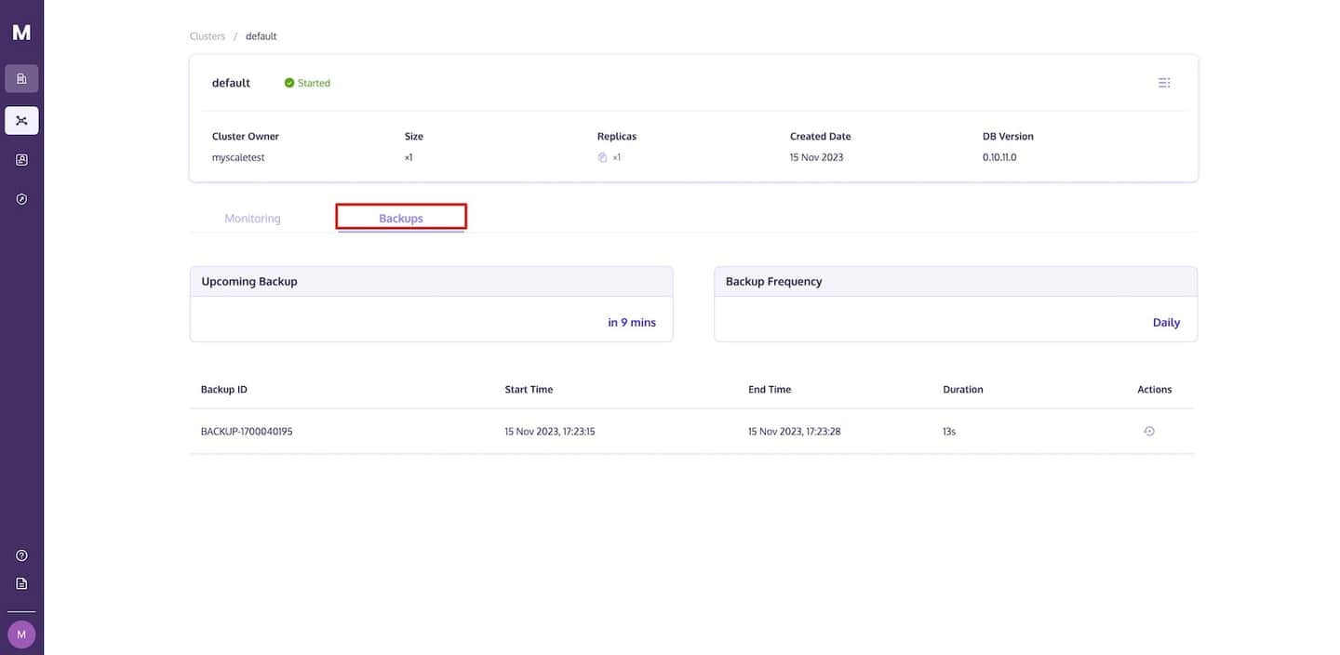Image resolution: width=1340 pixels, height=655 pixels.
Task: Click the Size x1 value
Action: [x=409, y=157]
